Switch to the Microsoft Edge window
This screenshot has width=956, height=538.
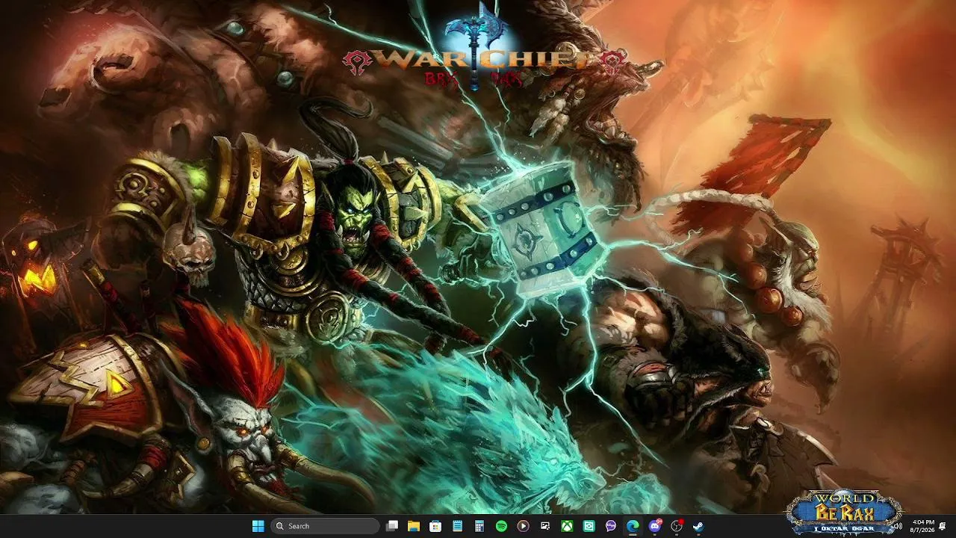click(633, 526)
